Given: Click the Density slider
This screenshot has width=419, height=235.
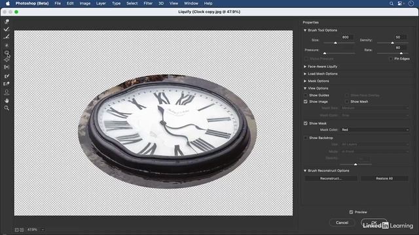Looking at the screenshot, I should 392,43.
